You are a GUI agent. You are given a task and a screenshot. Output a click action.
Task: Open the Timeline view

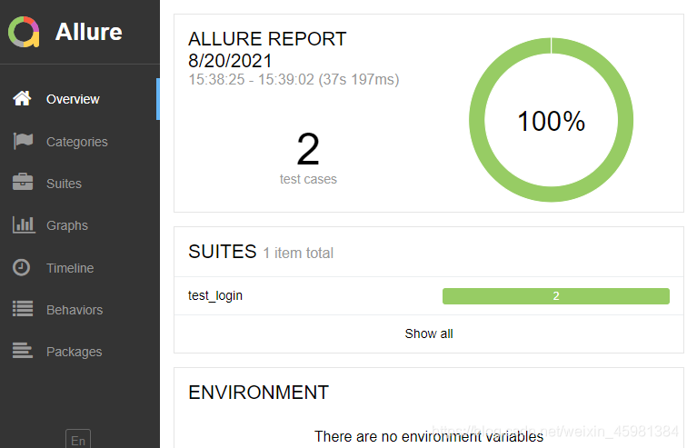point(80,267)
